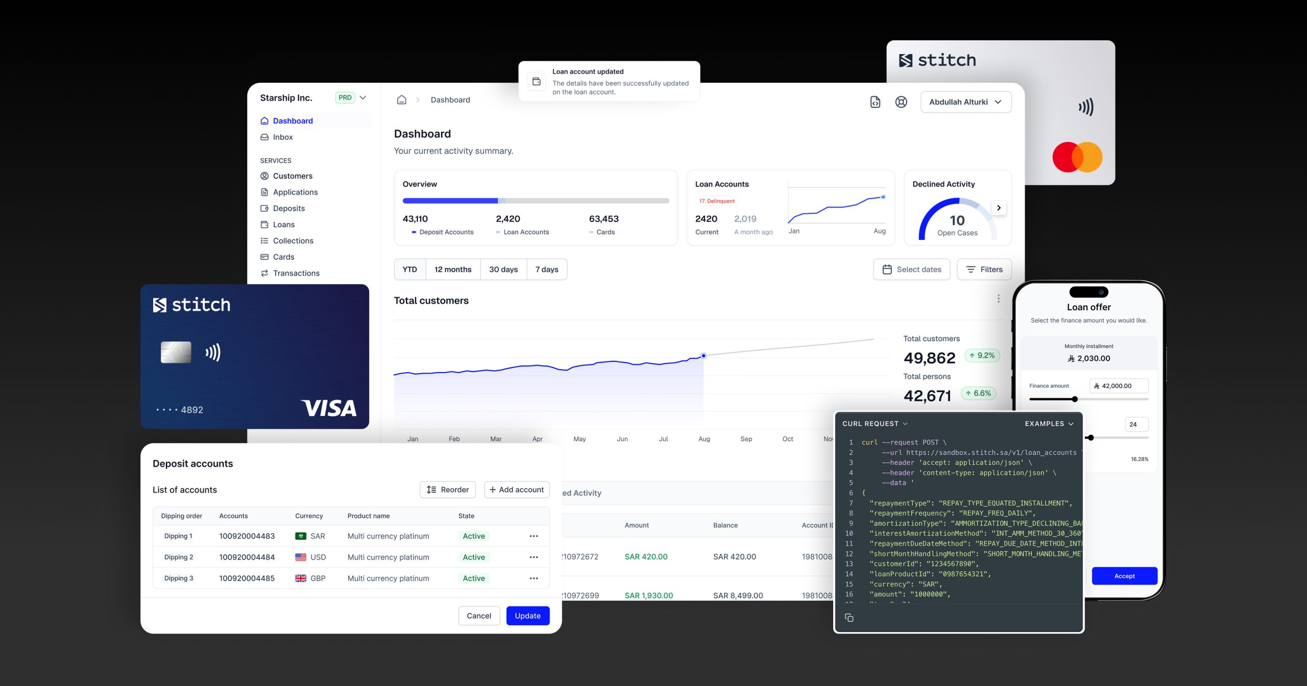
Task: Open the API docs file-code icon
Action: pyautogui.click(x=875, y=102)
